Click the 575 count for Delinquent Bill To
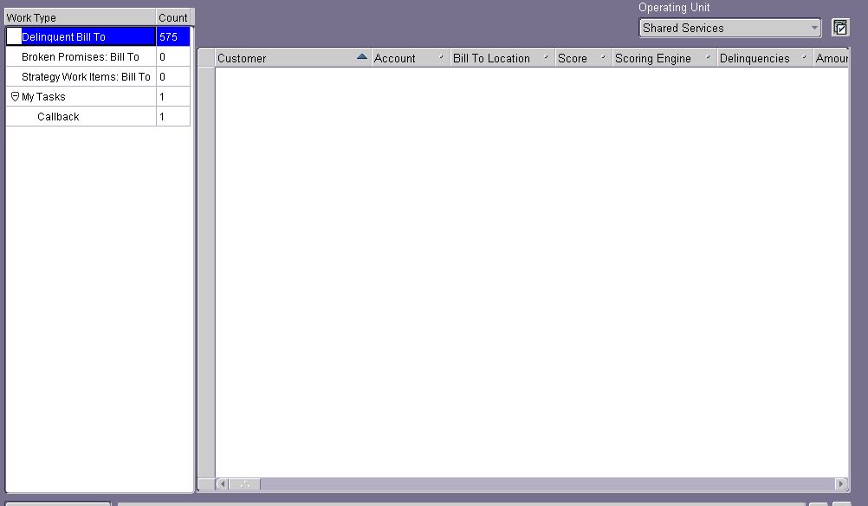 (173, 37)
